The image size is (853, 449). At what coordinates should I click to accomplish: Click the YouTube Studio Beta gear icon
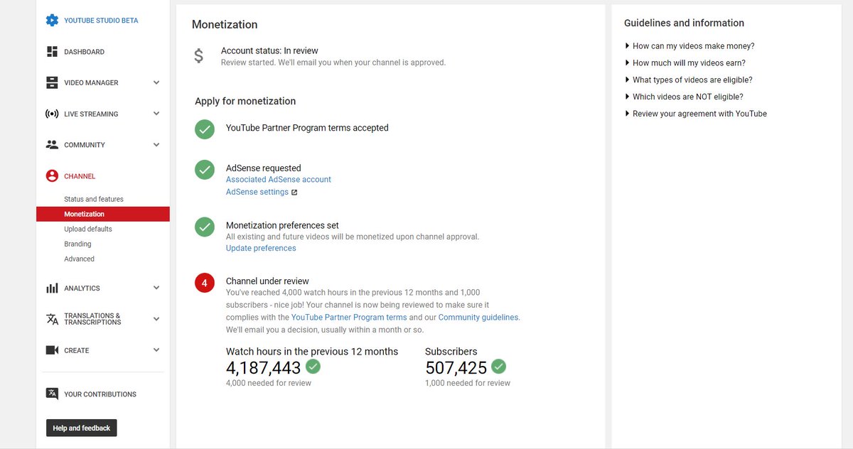(x=52, y=21)
